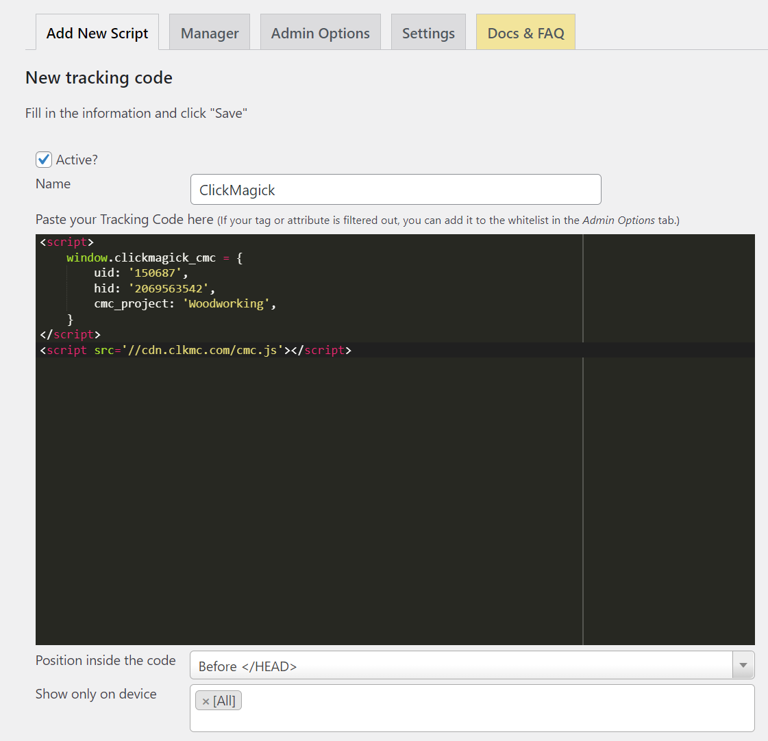Place cursor on the uid '150687' line

pyautogui.click(x=141, y=273)
